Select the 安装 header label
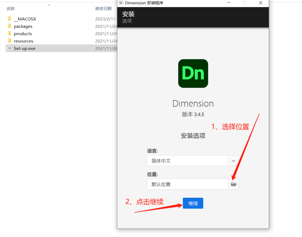This screenshot has width=302, height=237. coord(128,14)
